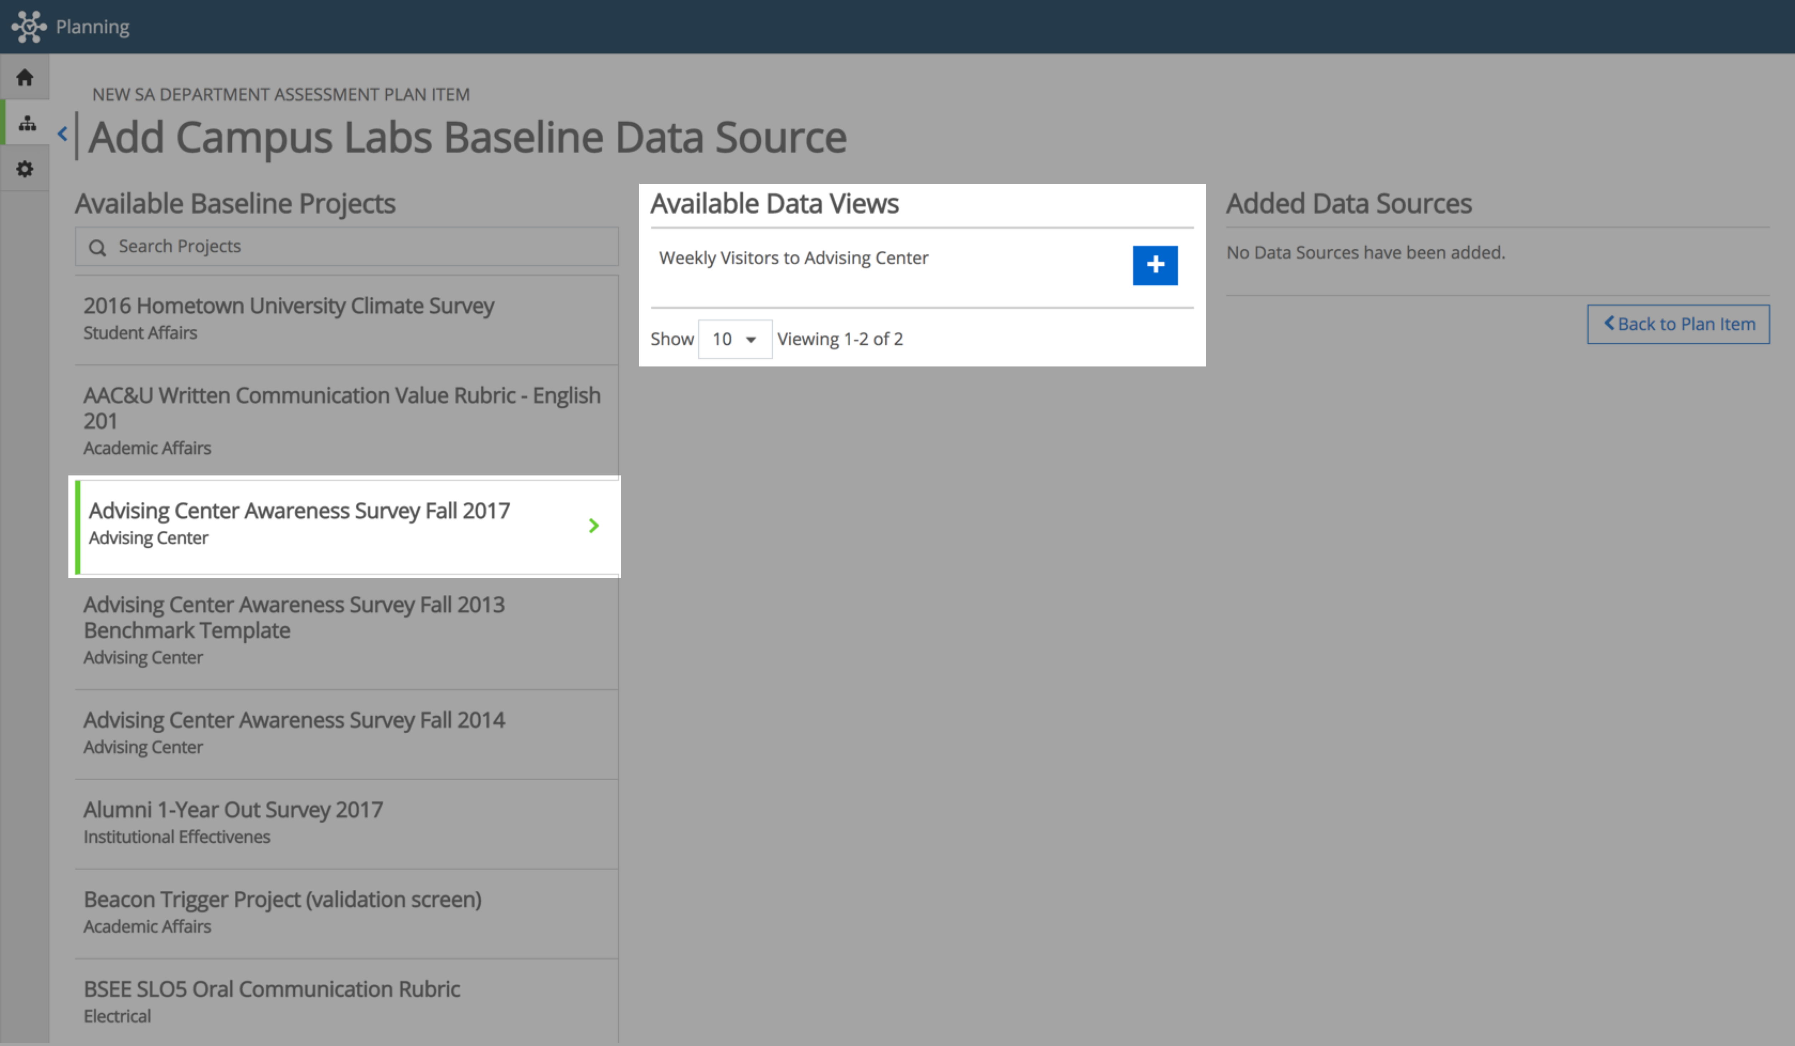Click the Planning app logo icon

(x=29, y=26)
